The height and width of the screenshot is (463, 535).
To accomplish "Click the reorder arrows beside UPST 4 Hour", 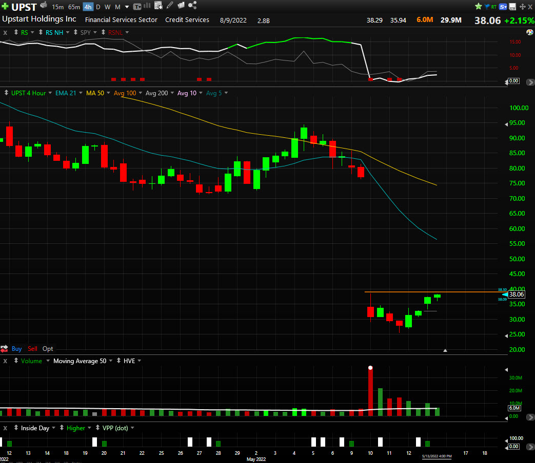I will [6, 93].
